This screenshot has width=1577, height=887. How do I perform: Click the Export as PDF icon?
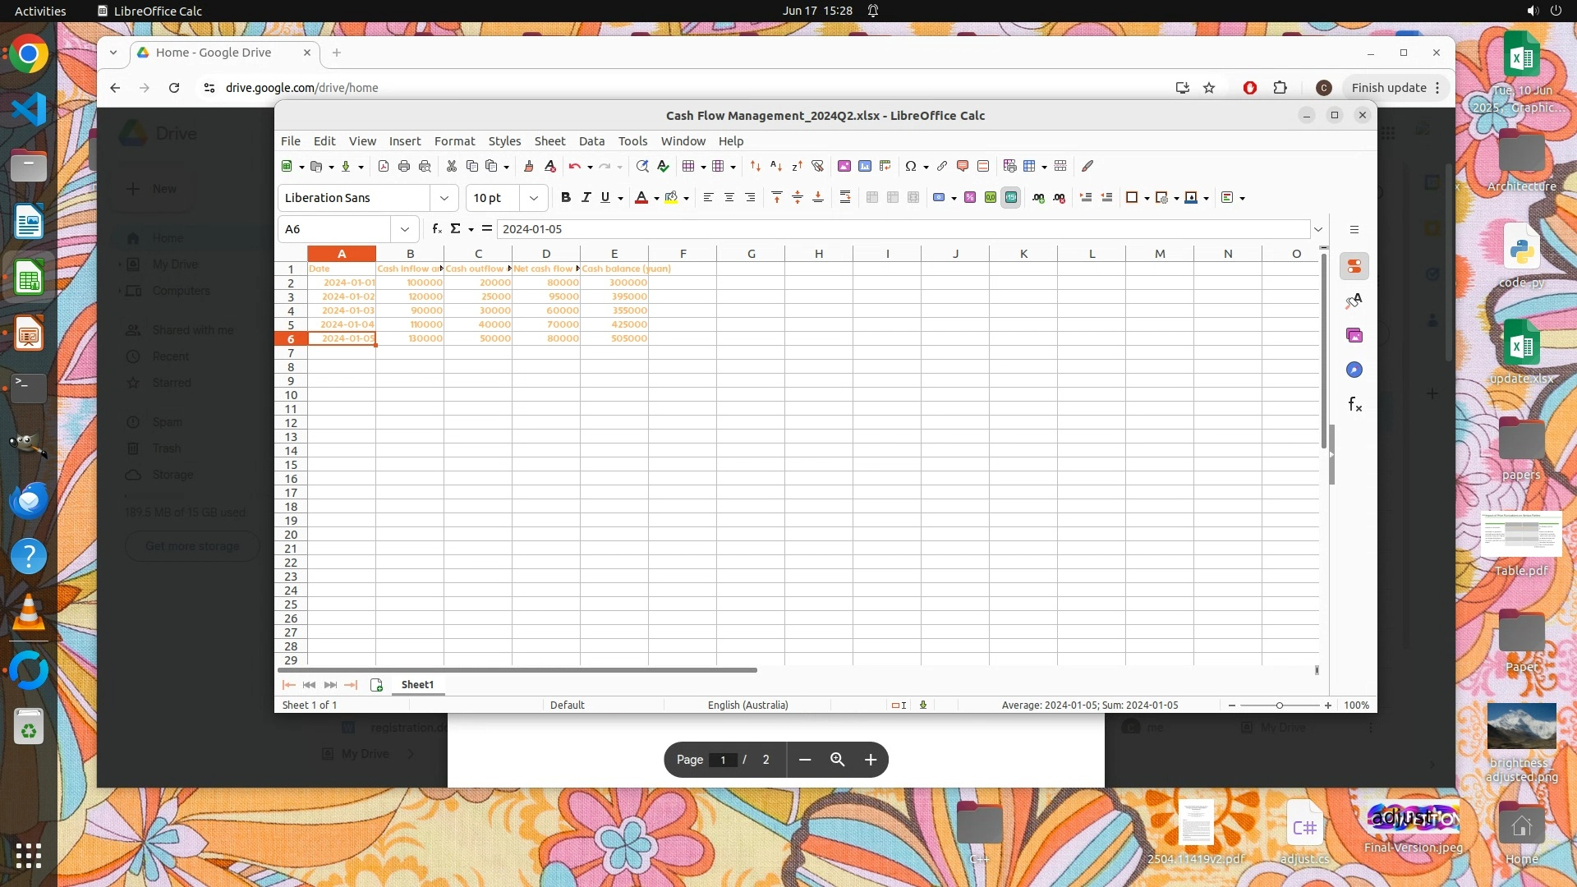pos(384,166)
